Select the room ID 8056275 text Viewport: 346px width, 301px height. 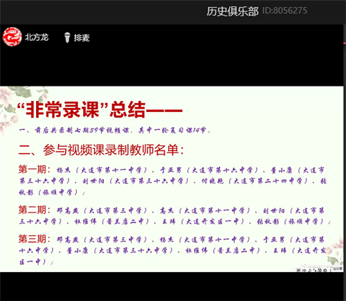tap(285, 10)
